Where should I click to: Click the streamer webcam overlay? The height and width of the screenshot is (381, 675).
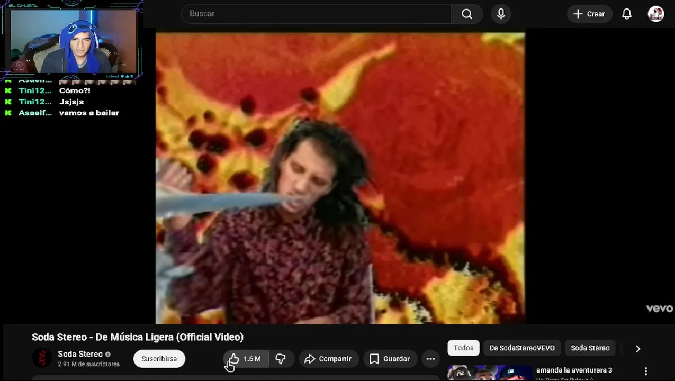72,40
